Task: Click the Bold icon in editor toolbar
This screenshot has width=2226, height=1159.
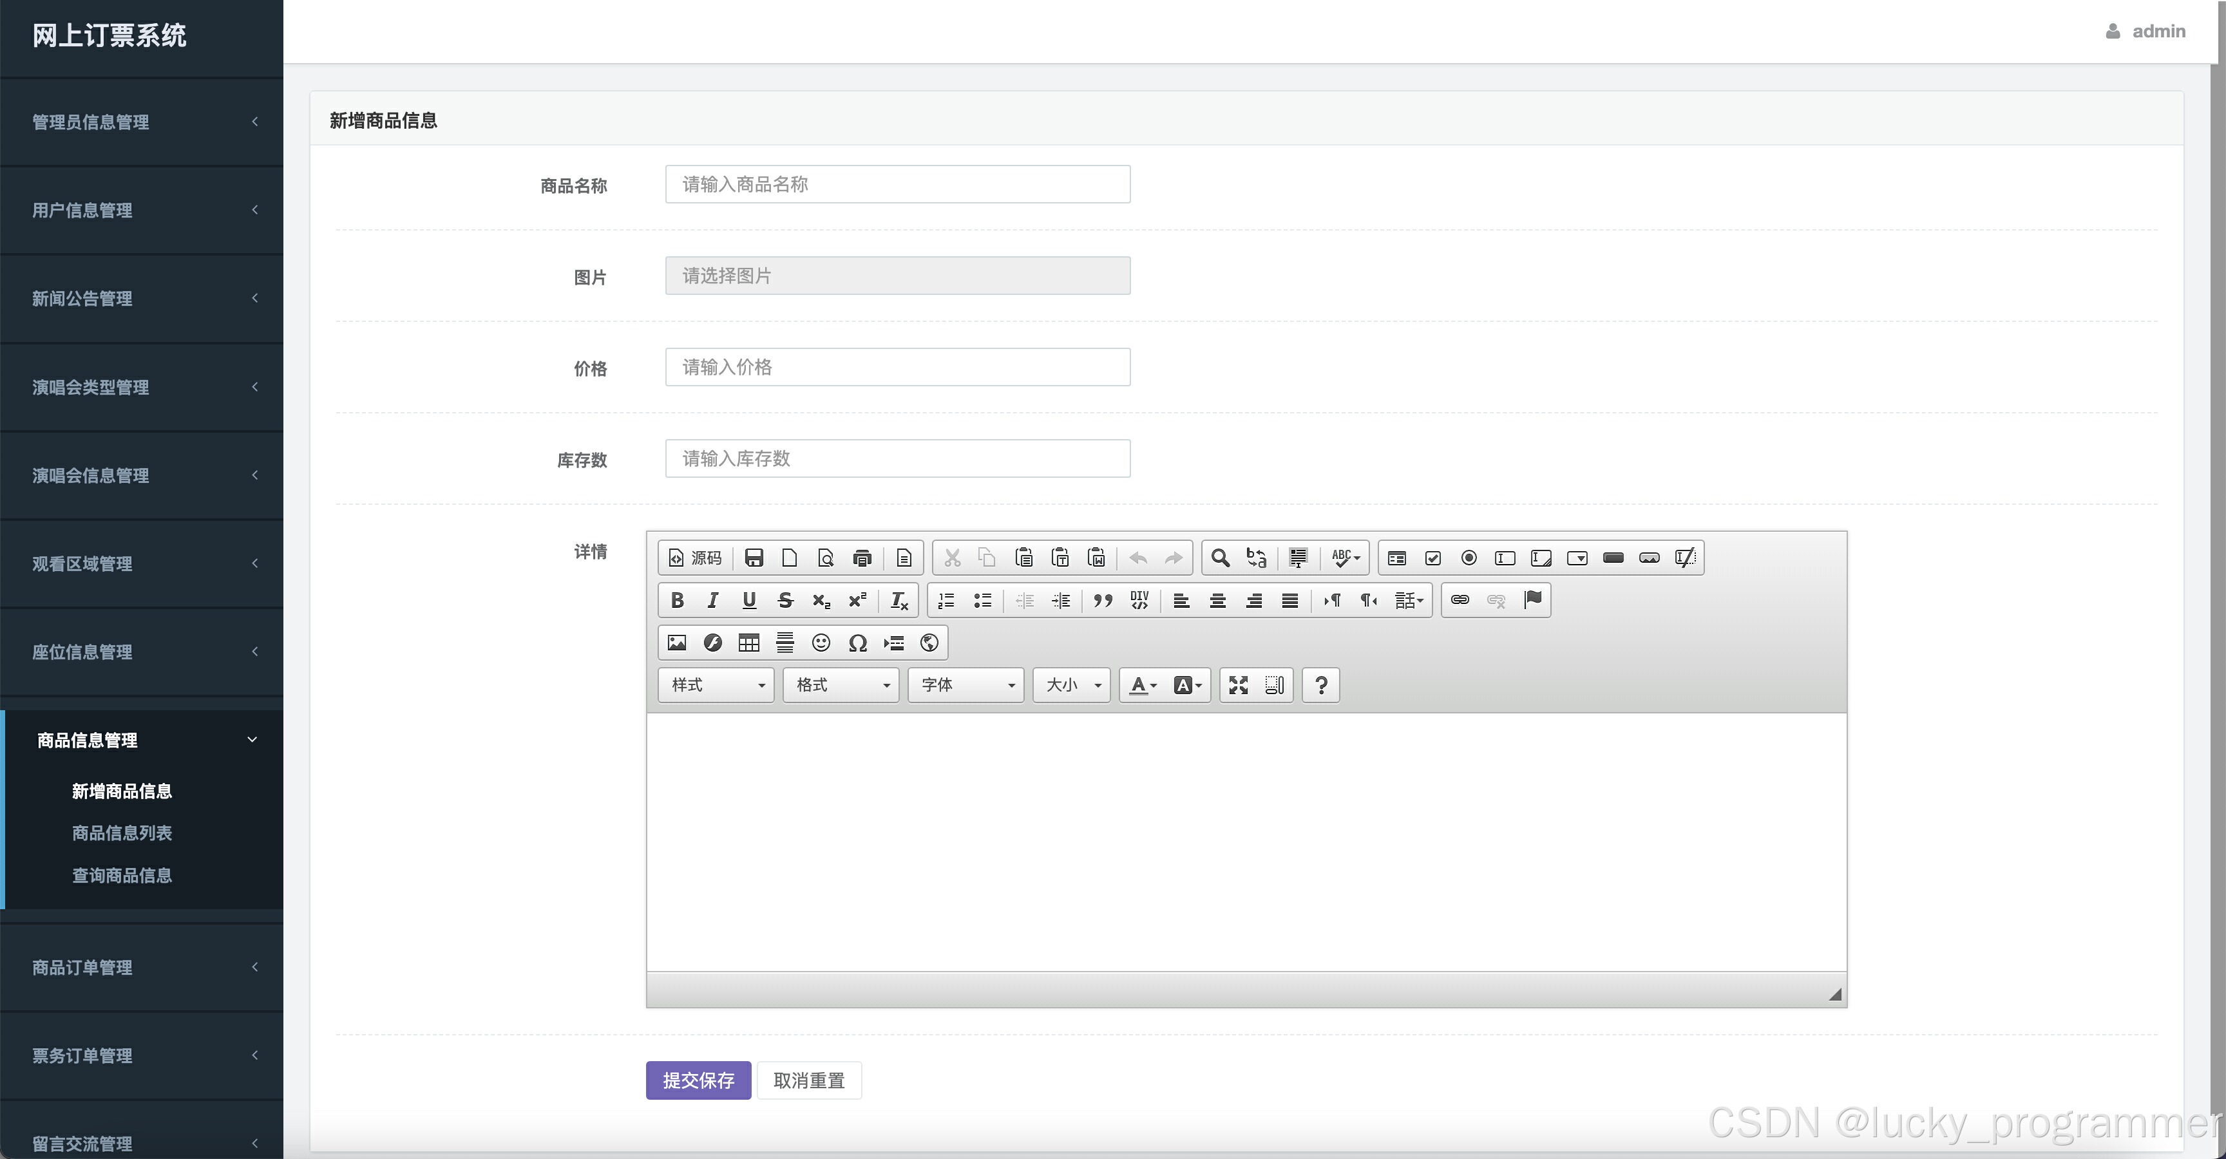Action: tap(678, 600)
